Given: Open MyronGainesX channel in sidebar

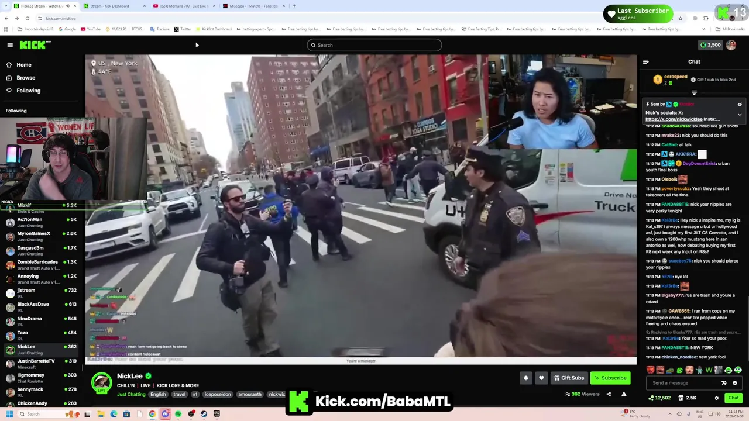Looking at the screenshot, I should [42, 236].
